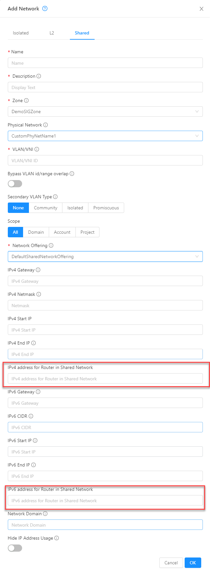Show info tooltip for IPv6 CIDR

31,416
